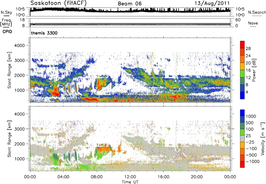The image size is (266, 184).
Task: Click the 'Velocity [m s-1]' colorbar label
Action: (263, 138)
